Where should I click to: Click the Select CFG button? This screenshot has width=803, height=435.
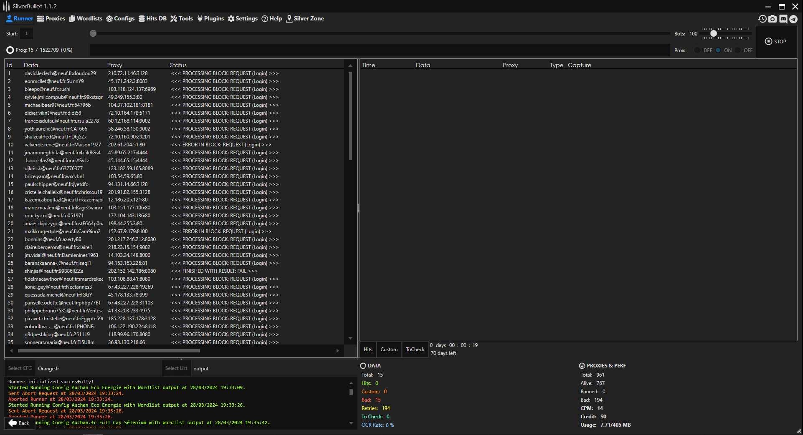(x=20, y=368)
